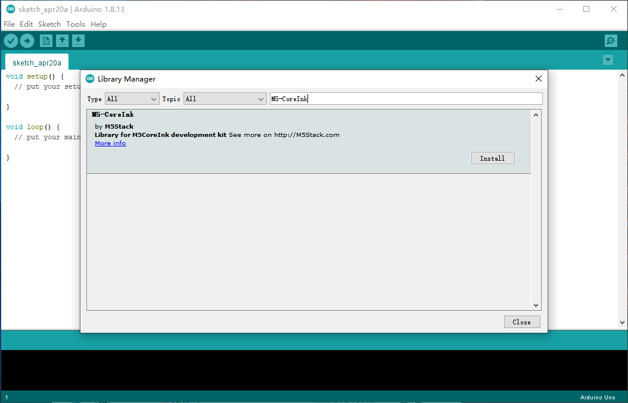Click the Library Manager dialog logo icon
The width and height of the screenshot is (628, 403).
point(90,79)
